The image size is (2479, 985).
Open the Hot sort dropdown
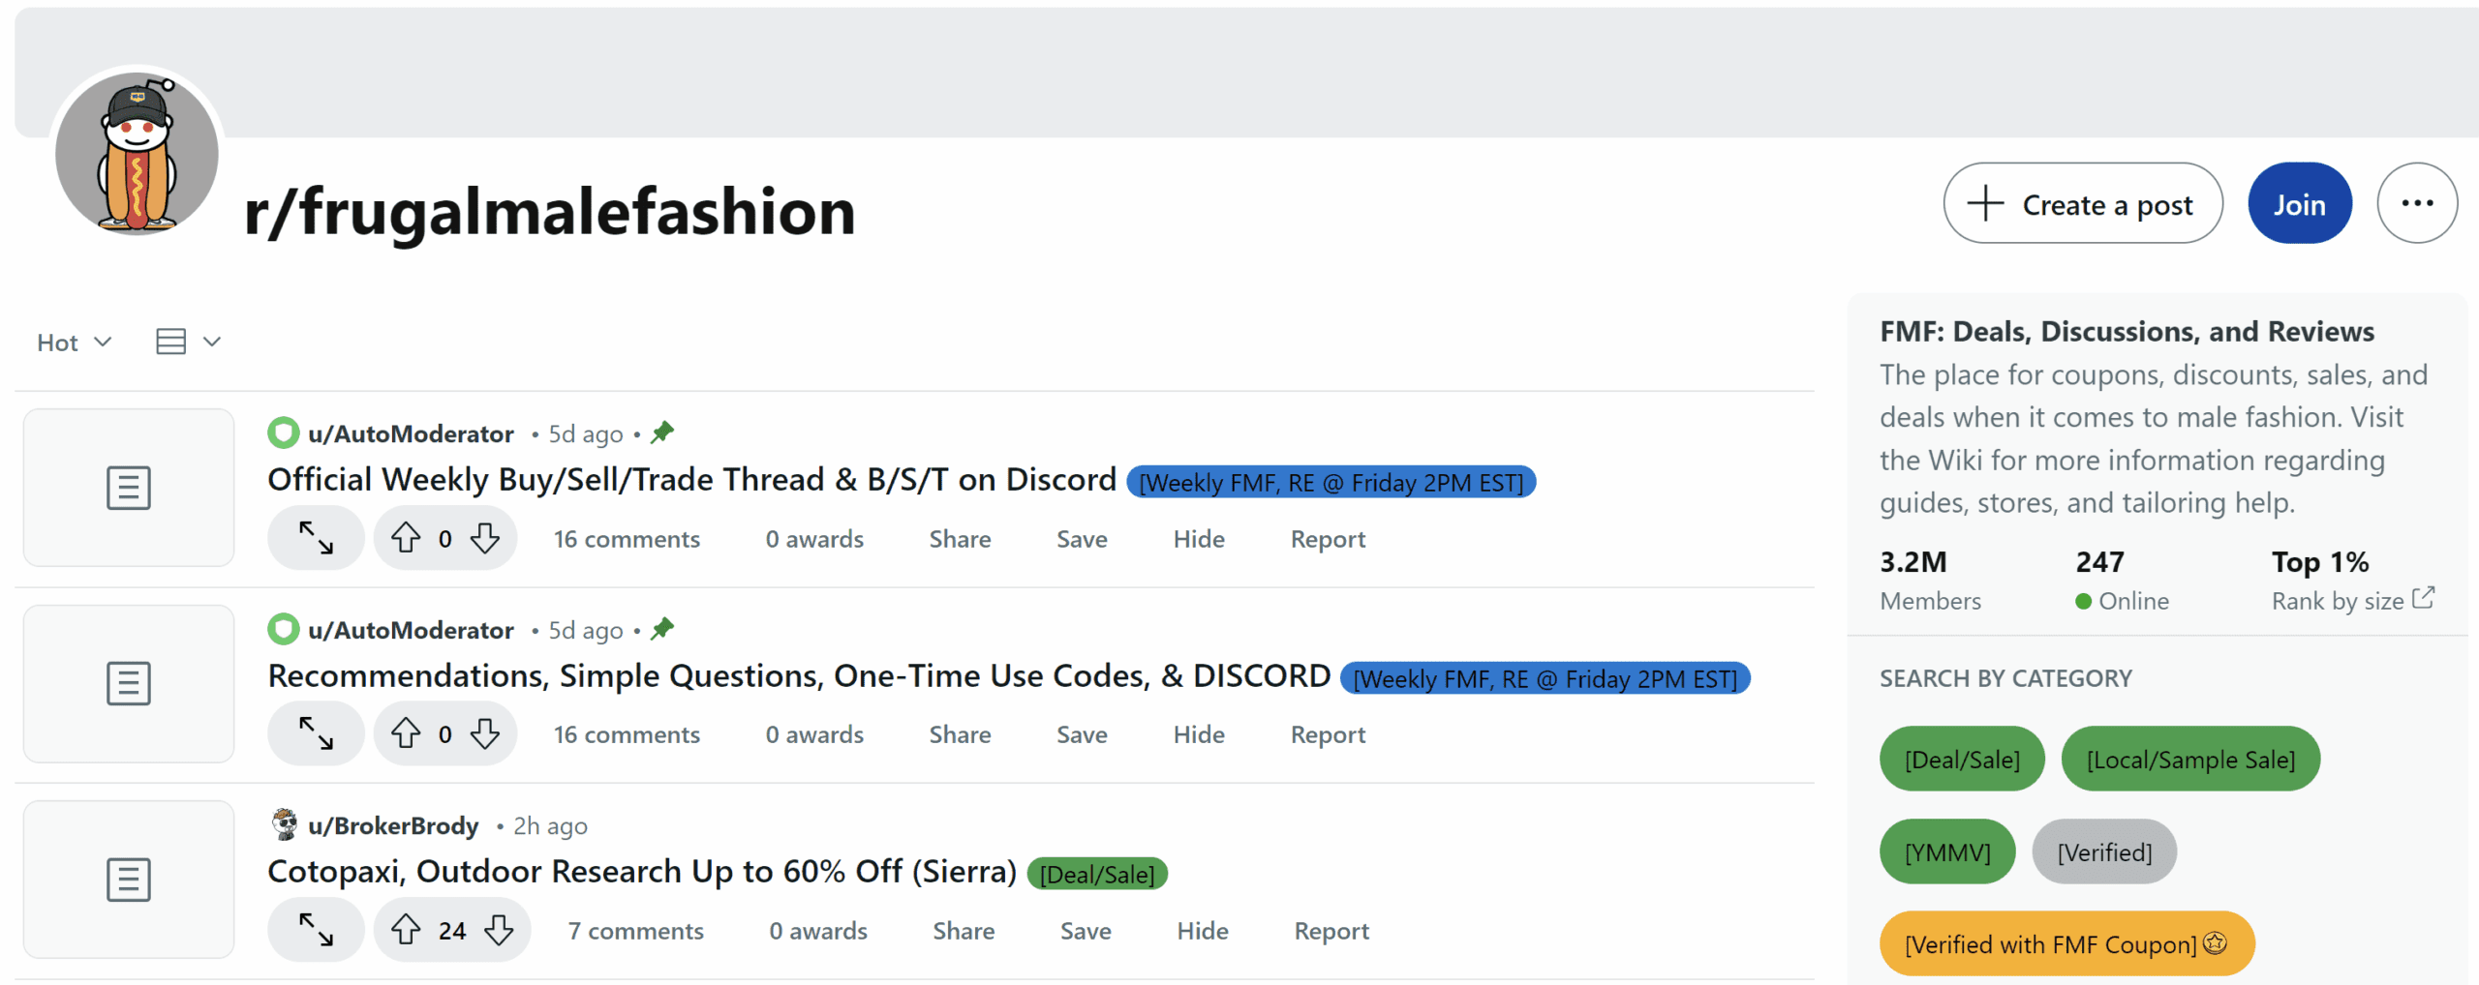click(75, 343)
